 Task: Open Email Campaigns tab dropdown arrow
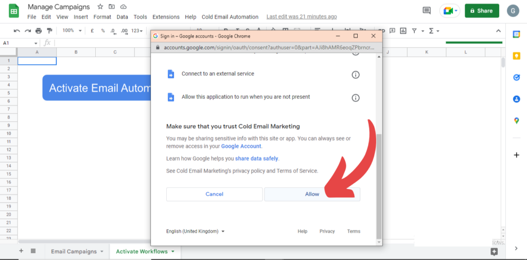click(x=101, y=252)
